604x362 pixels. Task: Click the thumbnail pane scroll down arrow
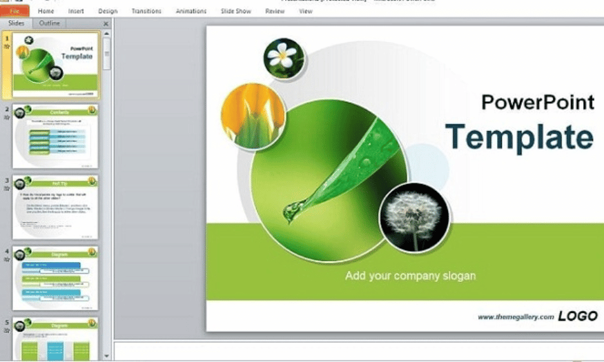pos(107,356)
